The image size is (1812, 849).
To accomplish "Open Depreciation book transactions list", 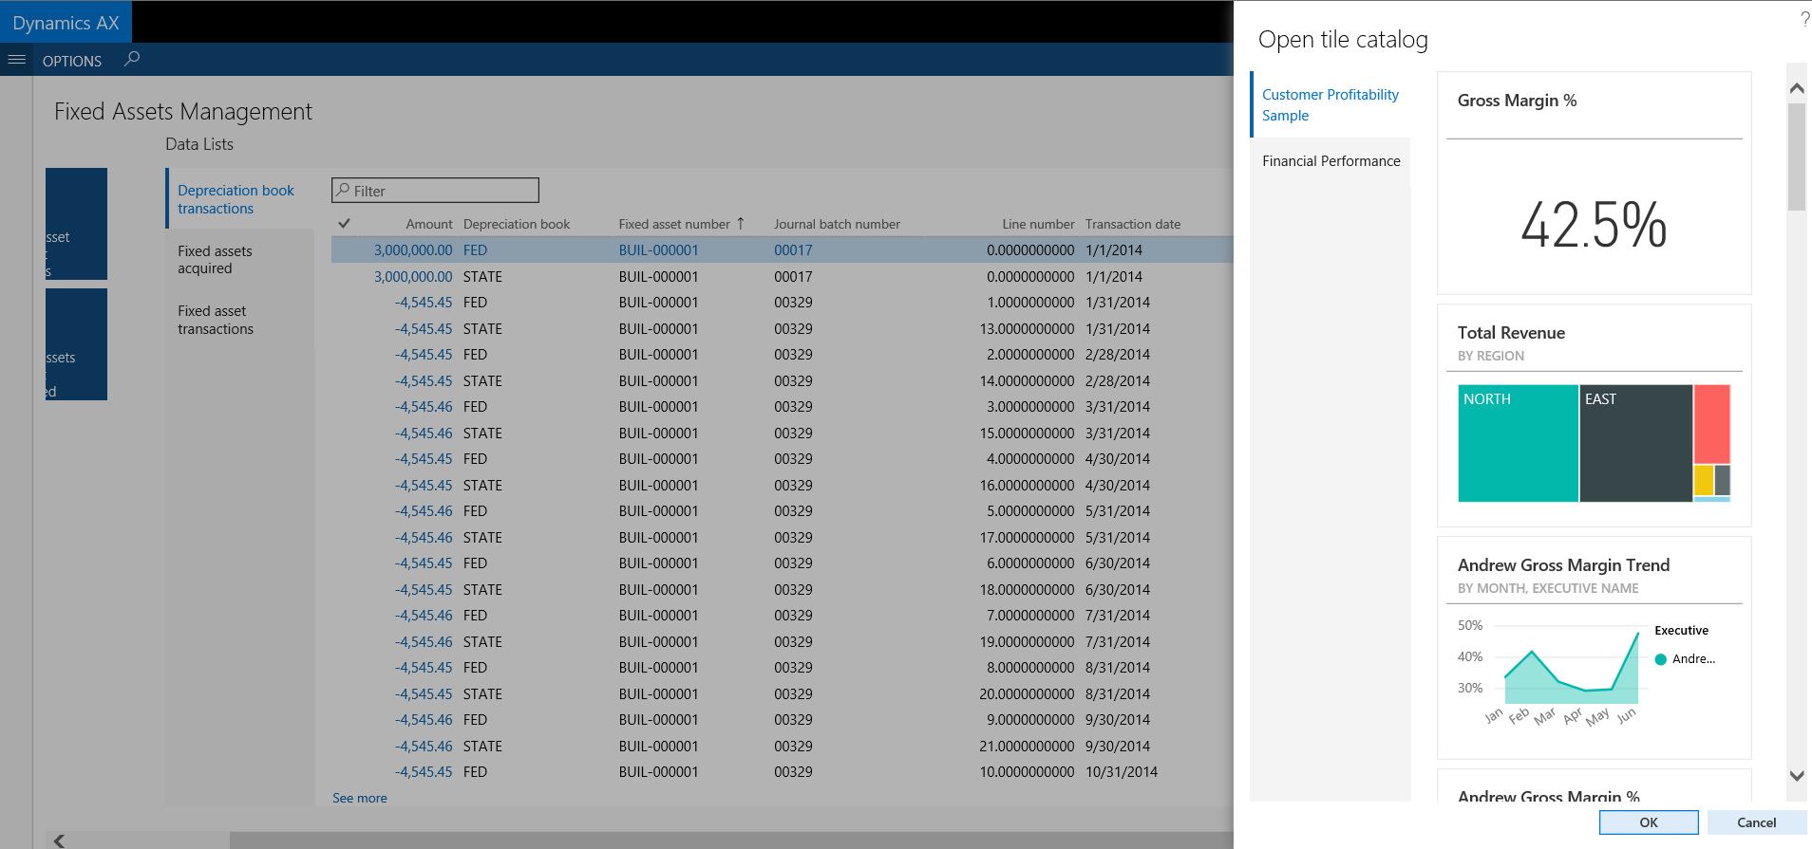I will [236, 199].
